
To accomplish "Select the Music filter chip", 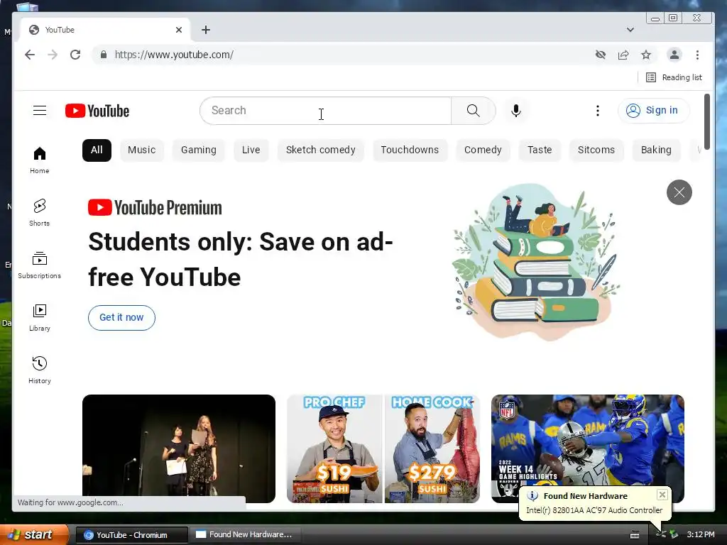I will [x=141, y=150].
